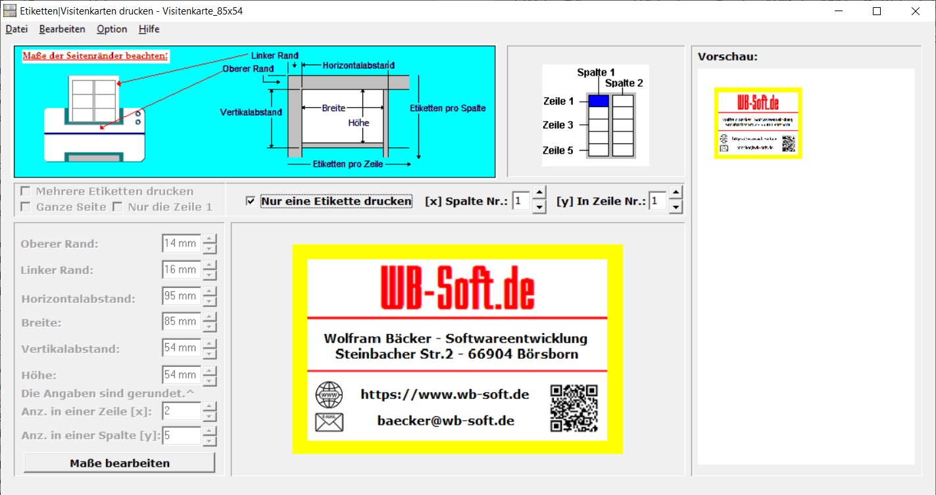Viewport: 936px width, 495px height.
Task: Click the 'baecker@wb-soft.de' text
Action: coord(446,421)
